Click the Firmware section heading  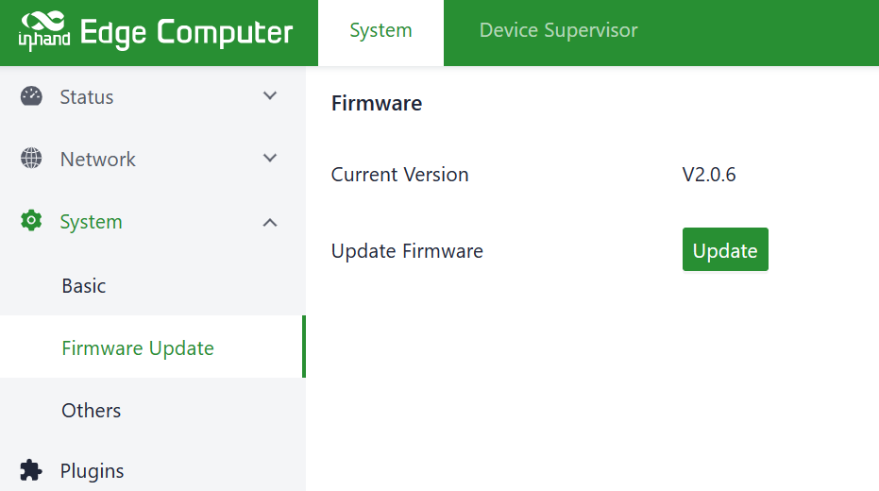pos(377,104)
